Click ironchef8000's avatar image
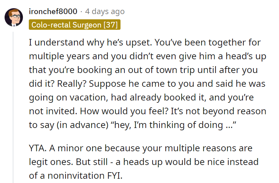This screenshot has height=183, width=279. (x=14, y=18)
